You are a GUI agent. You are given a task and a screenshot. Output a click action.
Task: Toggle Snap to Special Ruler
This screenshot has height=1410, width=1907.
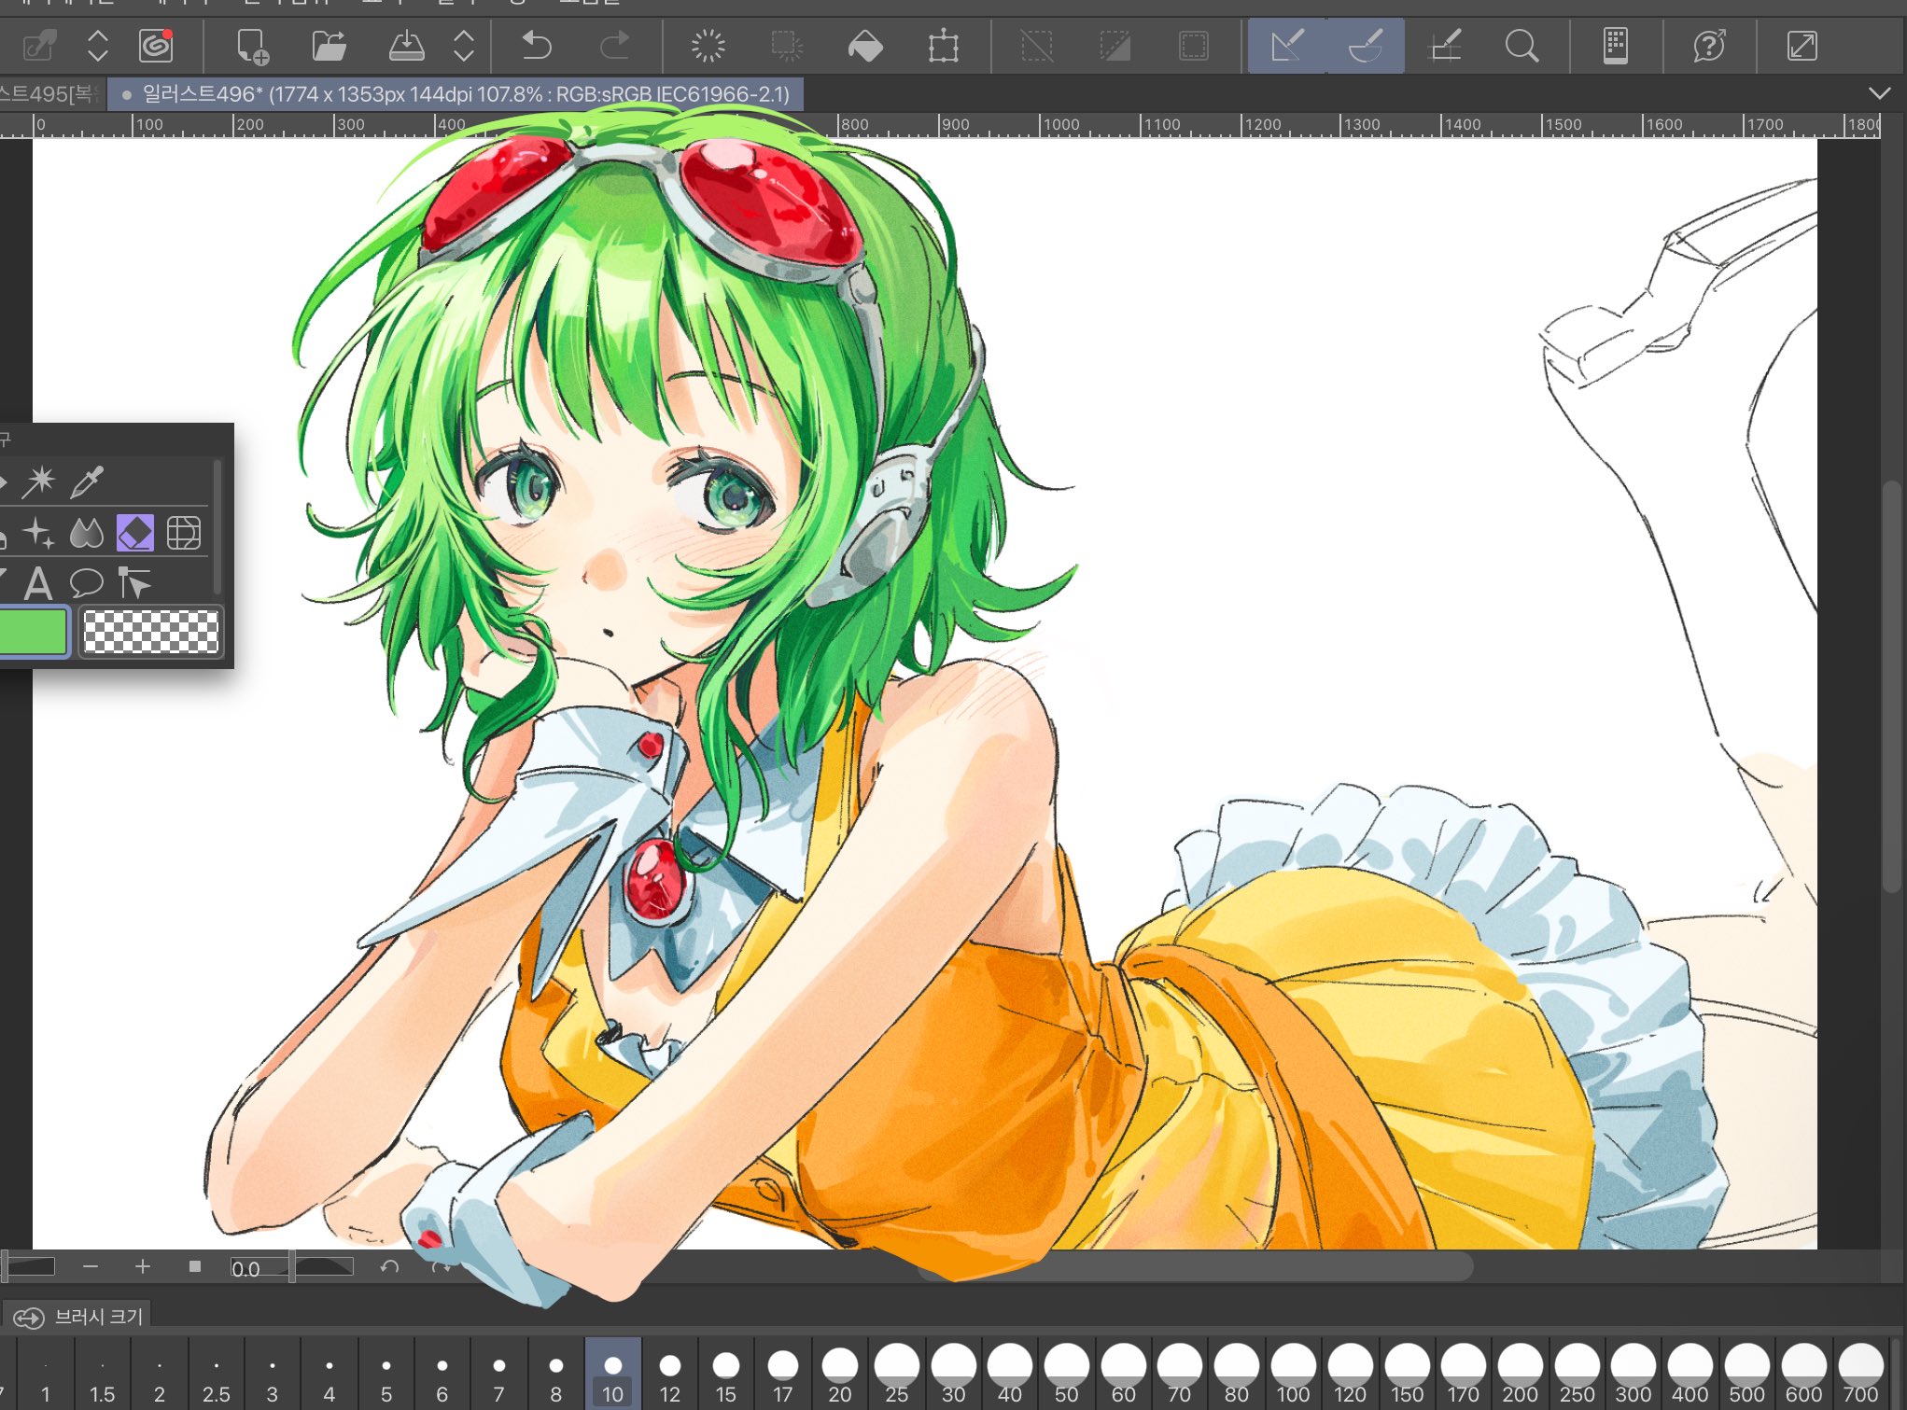(x=1365, y=46)
